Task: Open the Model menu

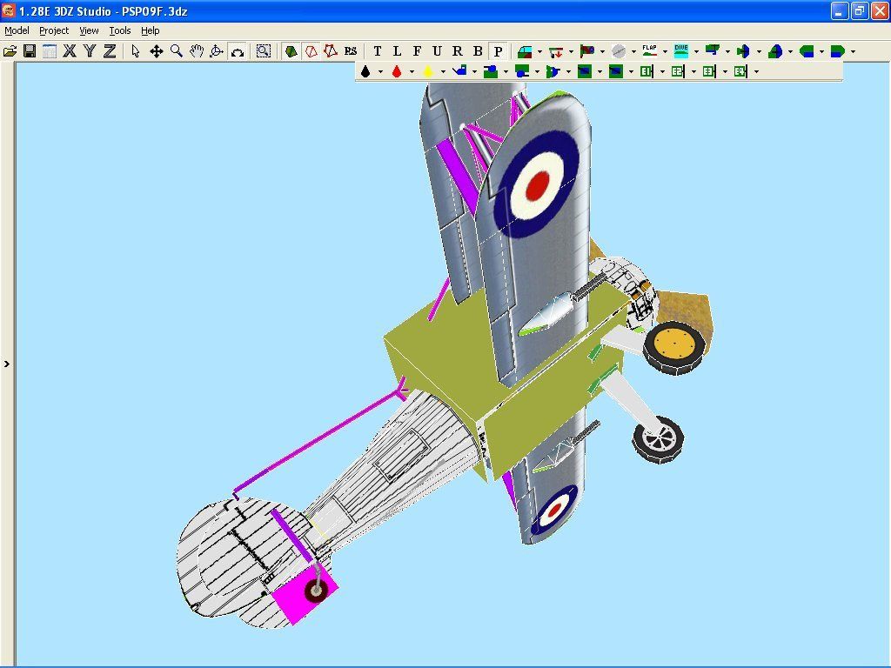Action: (x=17, y=30)
